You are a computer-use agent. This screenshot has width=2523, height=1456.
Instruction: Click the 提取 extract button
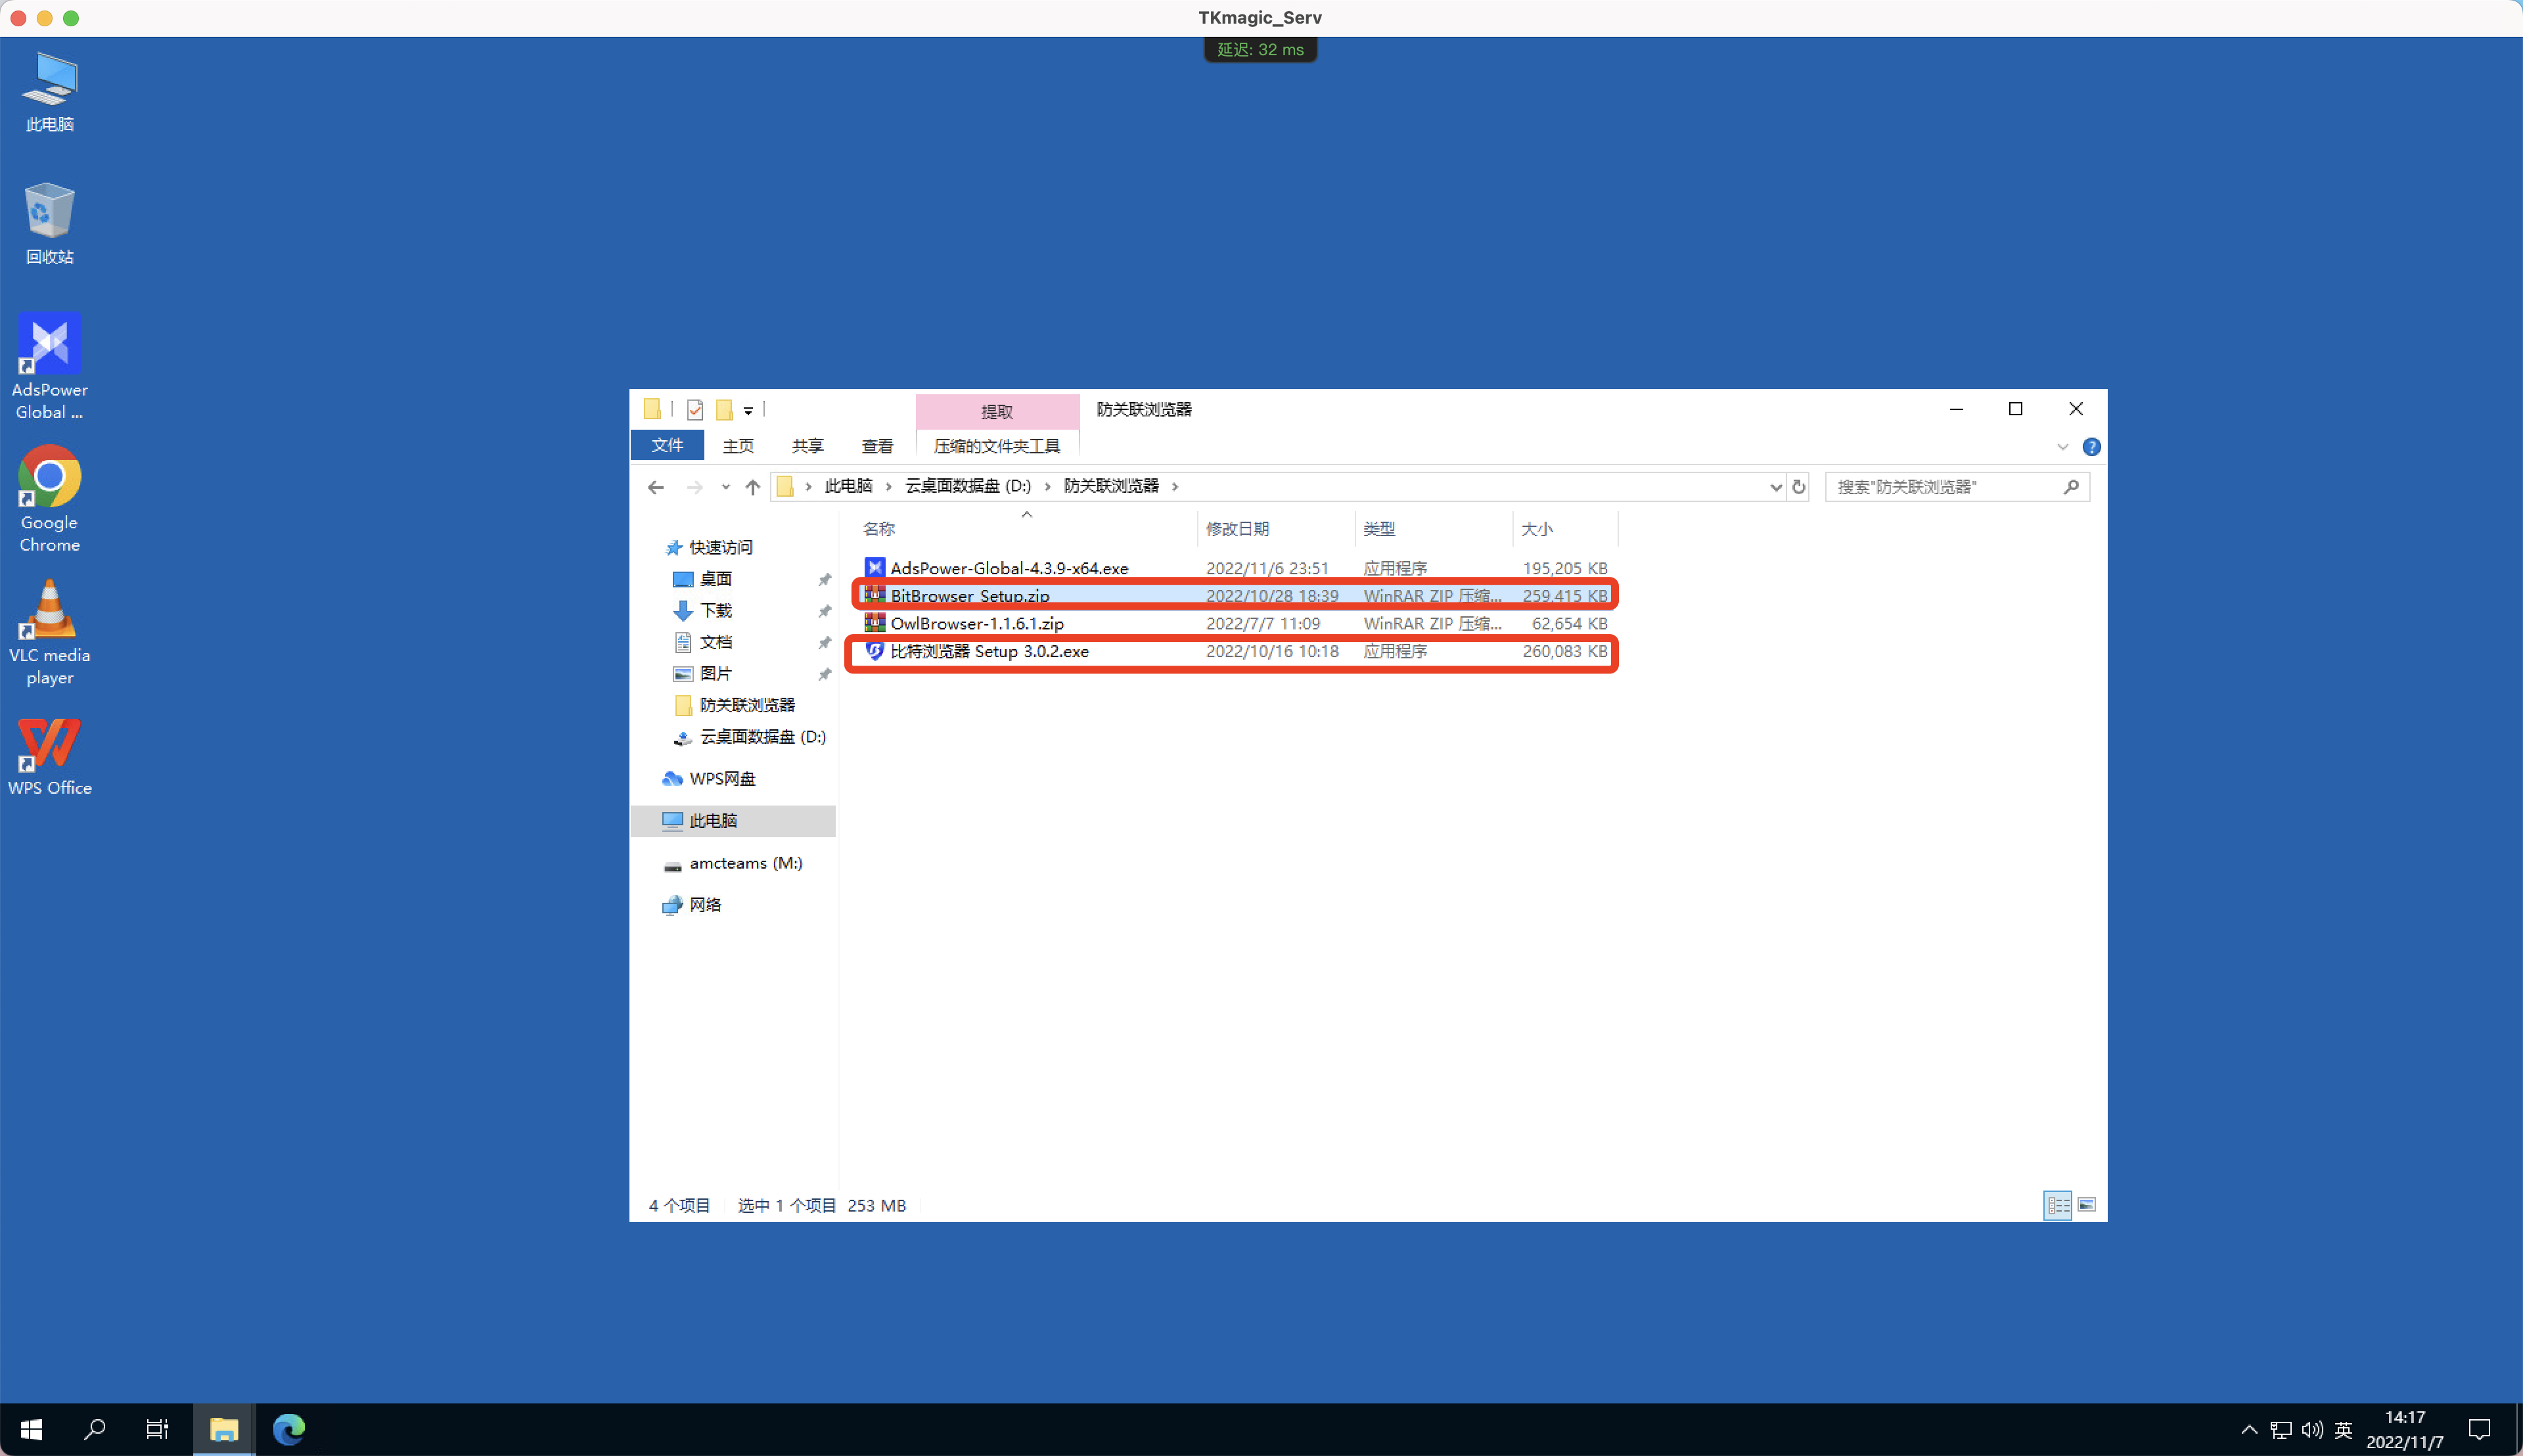tap(996, 411)
